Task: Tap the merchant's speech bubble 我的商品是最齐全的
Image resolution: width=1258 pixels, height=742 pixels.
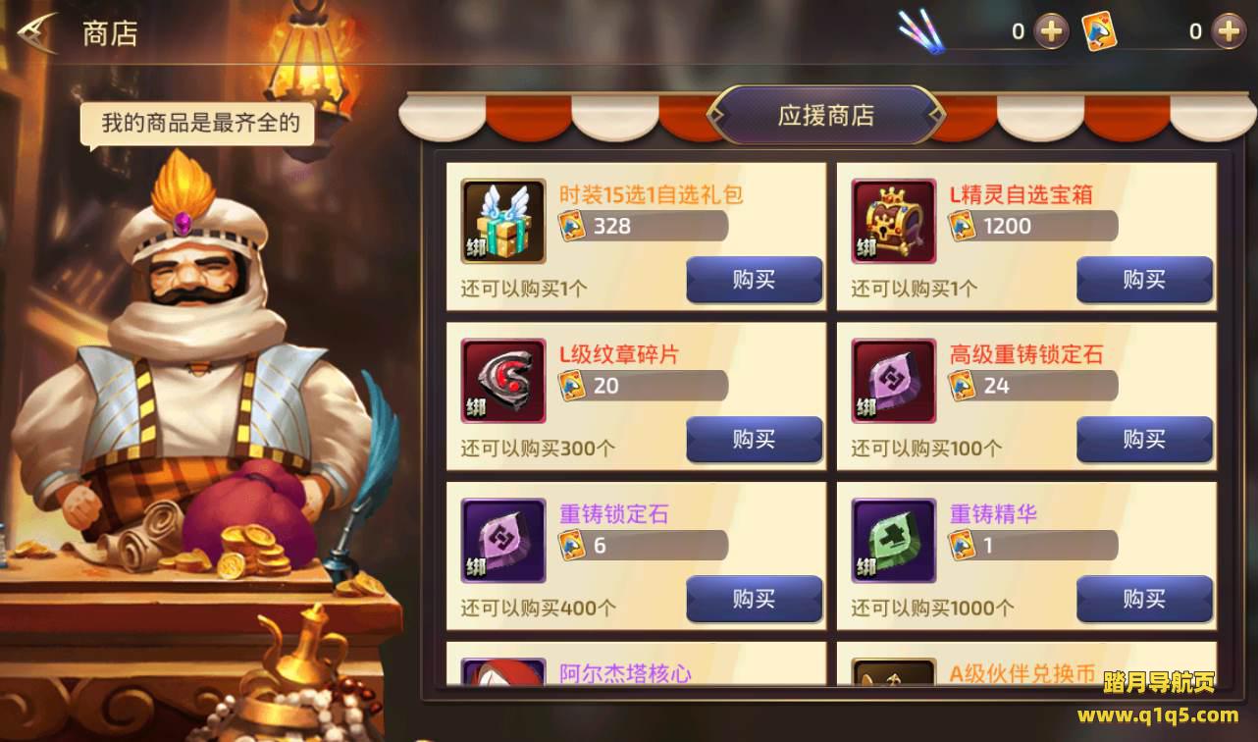Action: tap(199, 125)
